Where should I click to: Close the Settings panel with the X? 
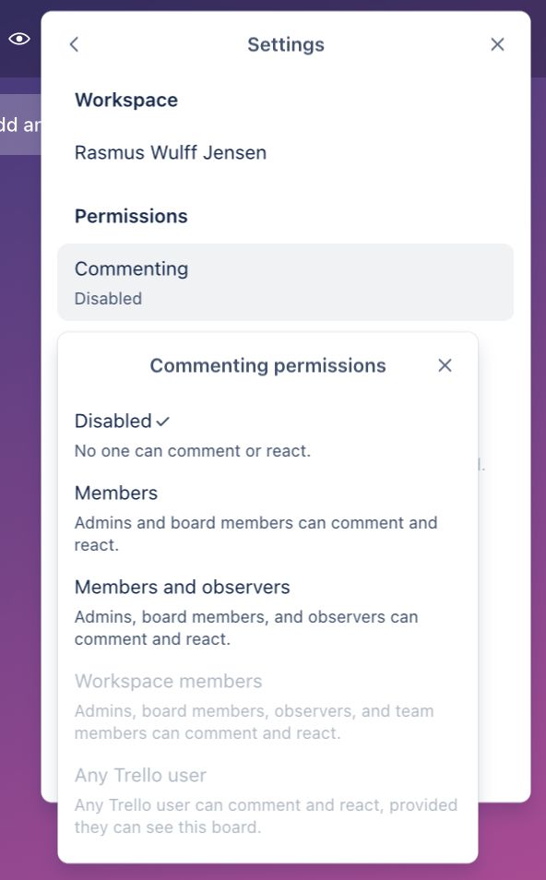click(497, 44)
